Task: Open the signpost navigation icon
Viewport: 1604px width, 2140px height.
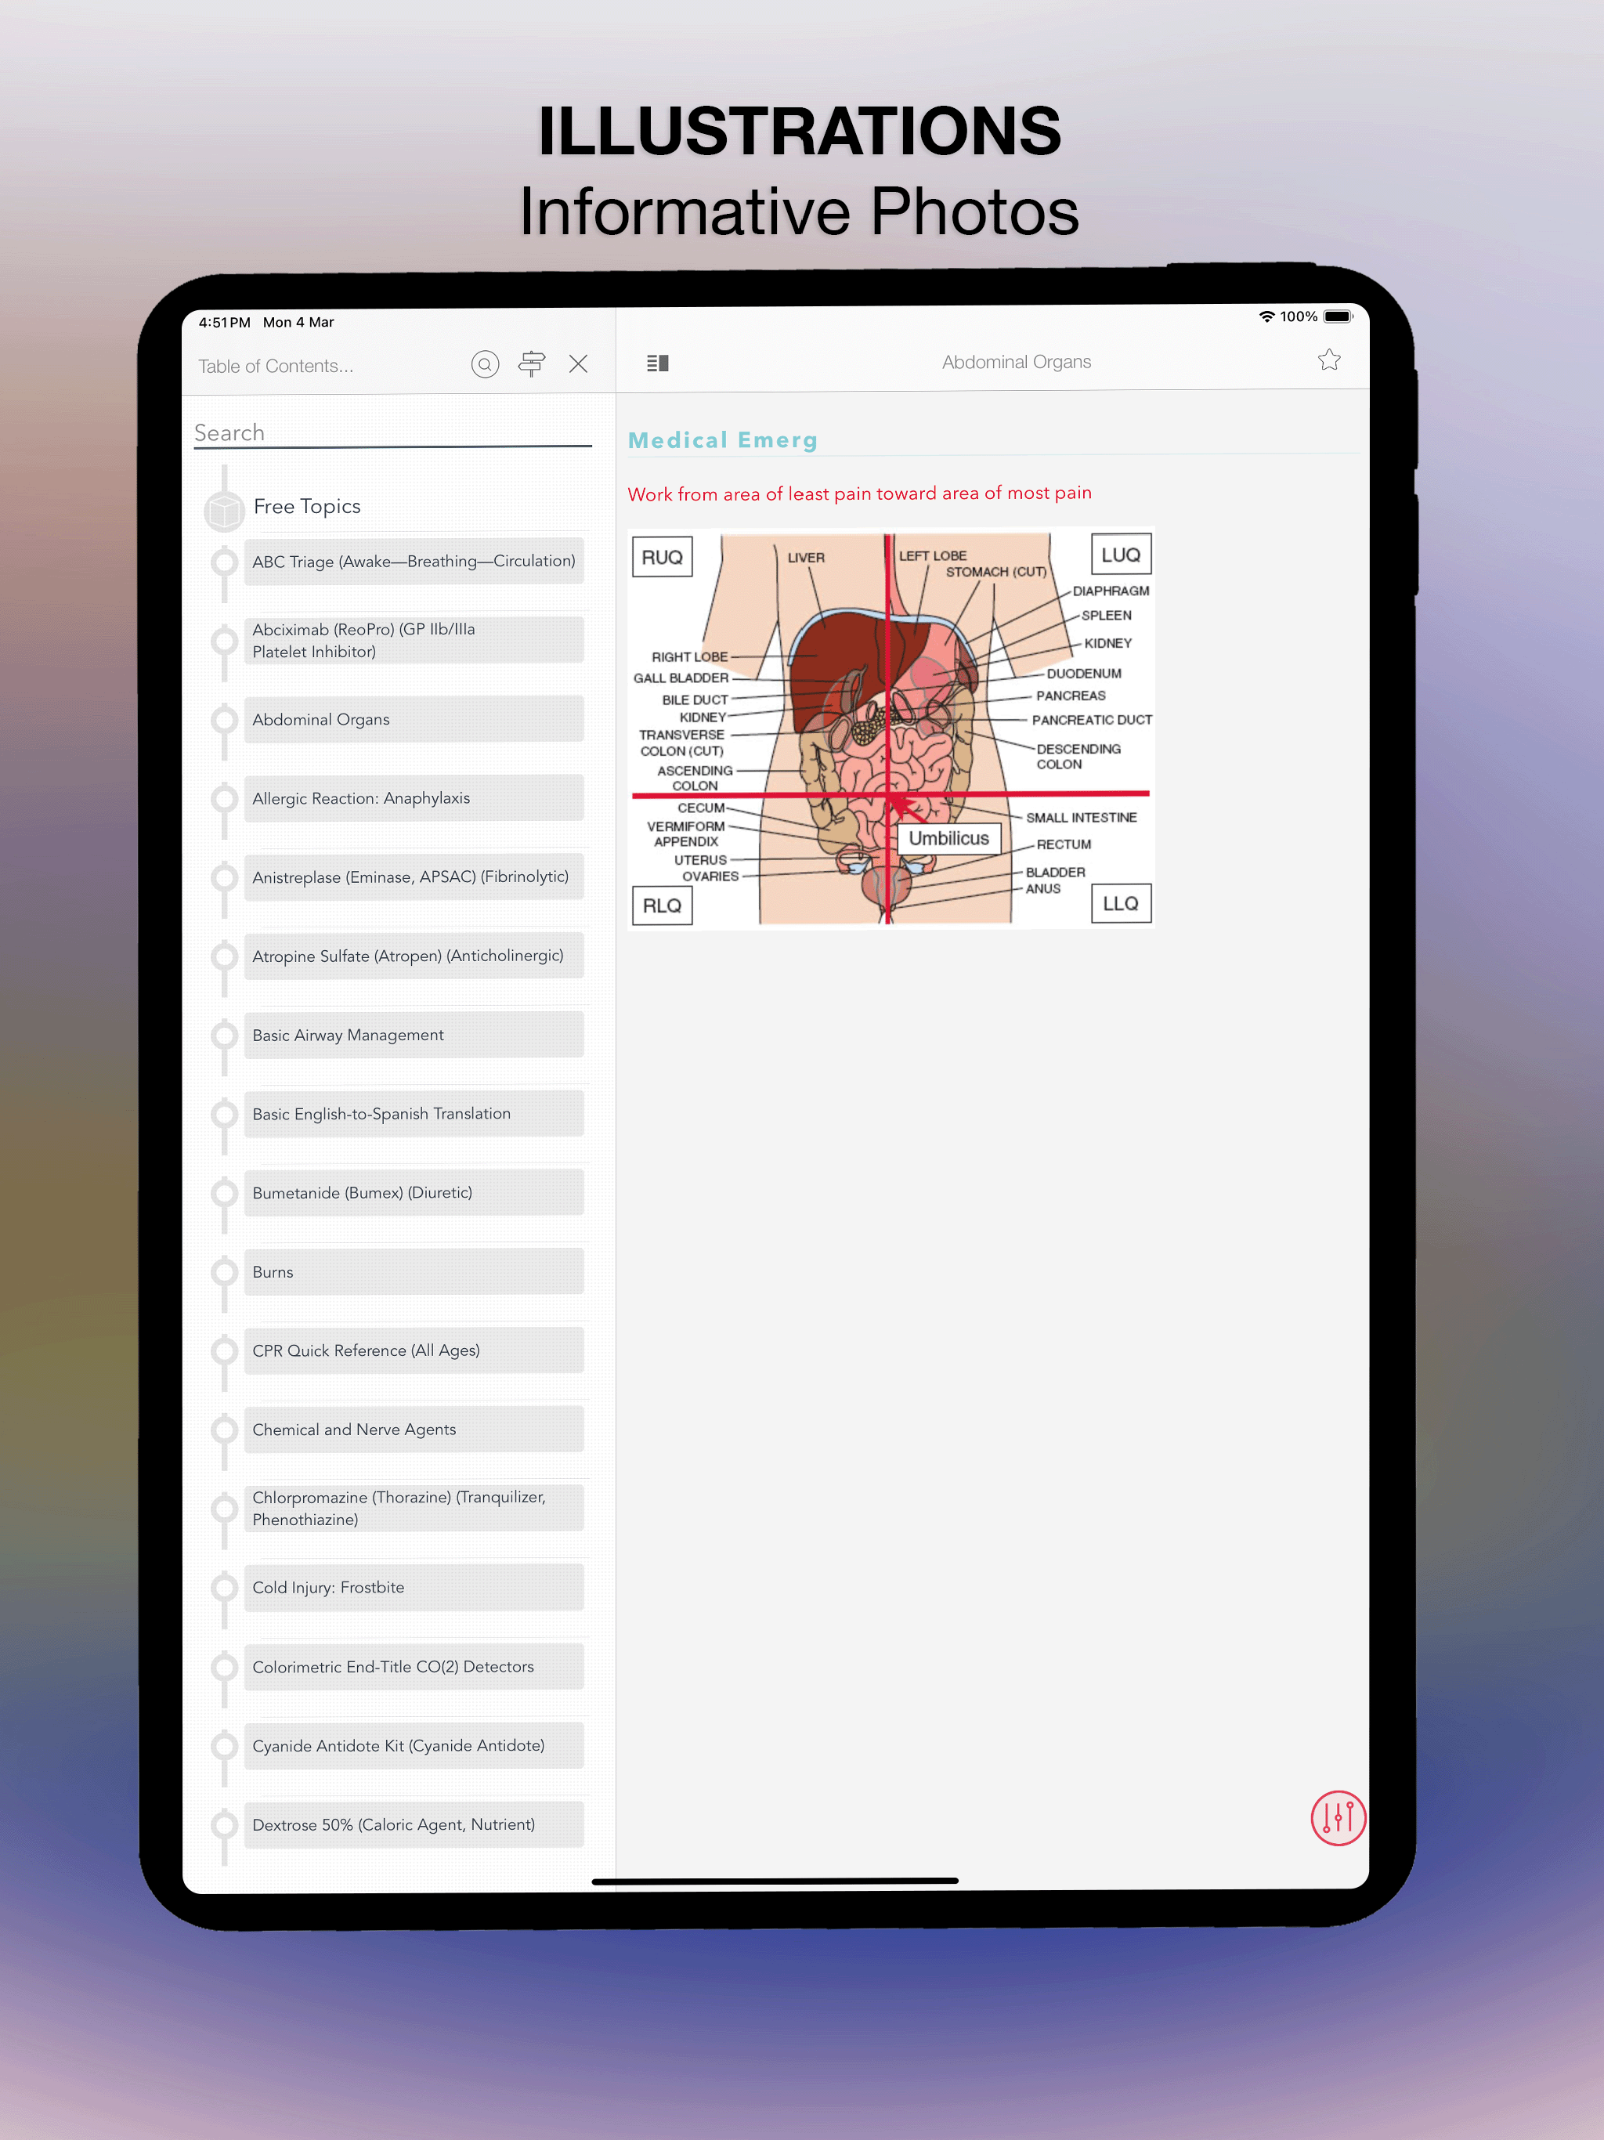Action: (531, 363)
